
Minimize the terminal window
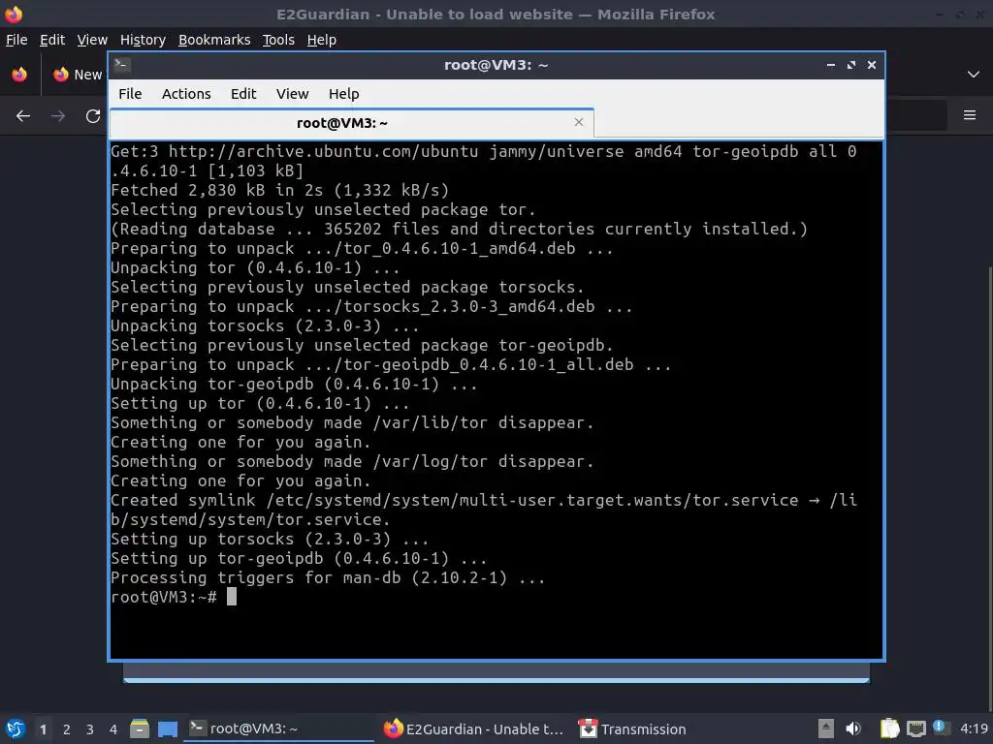click(830, 65)
